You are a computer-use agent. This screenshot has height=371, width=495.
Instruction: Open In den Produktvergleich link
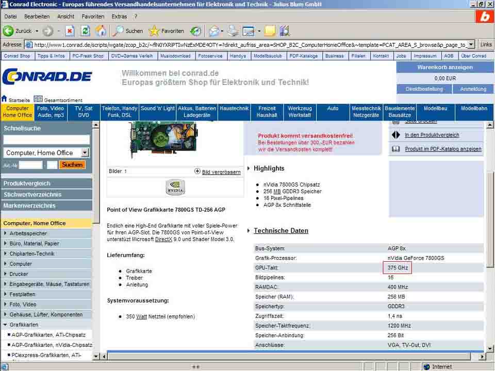[432, 134]
